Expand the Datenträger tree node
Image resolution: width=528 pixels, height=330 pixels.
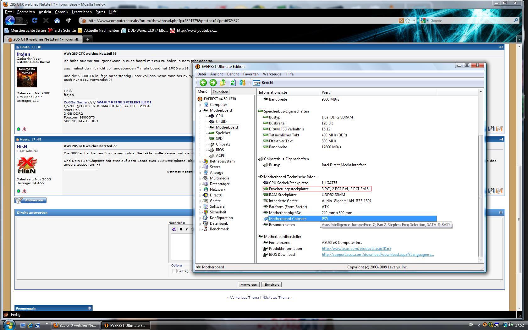(200, 184)
